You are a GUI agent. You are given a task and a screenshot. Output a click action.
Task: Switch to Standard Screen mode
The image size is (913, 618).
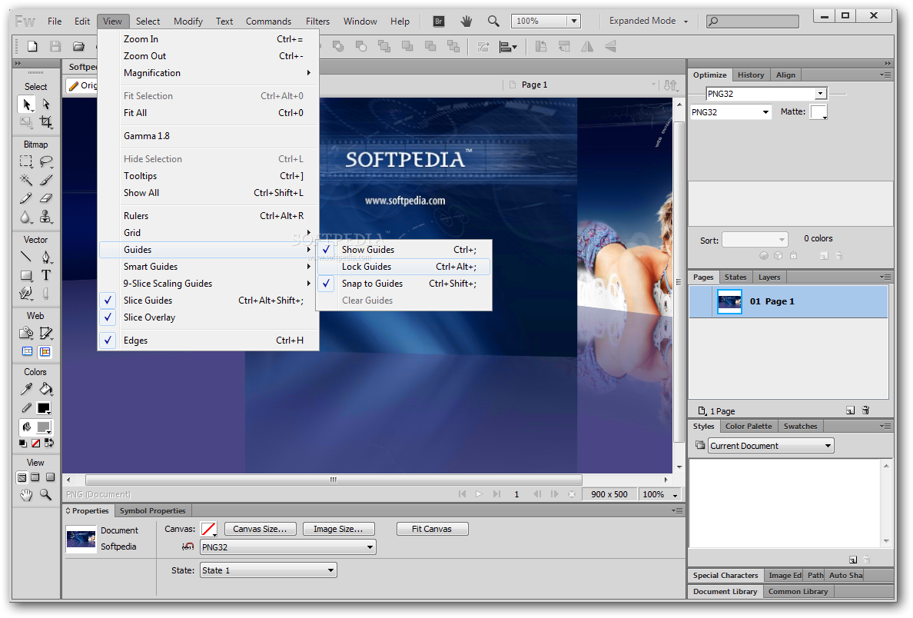tap(22, 477)
